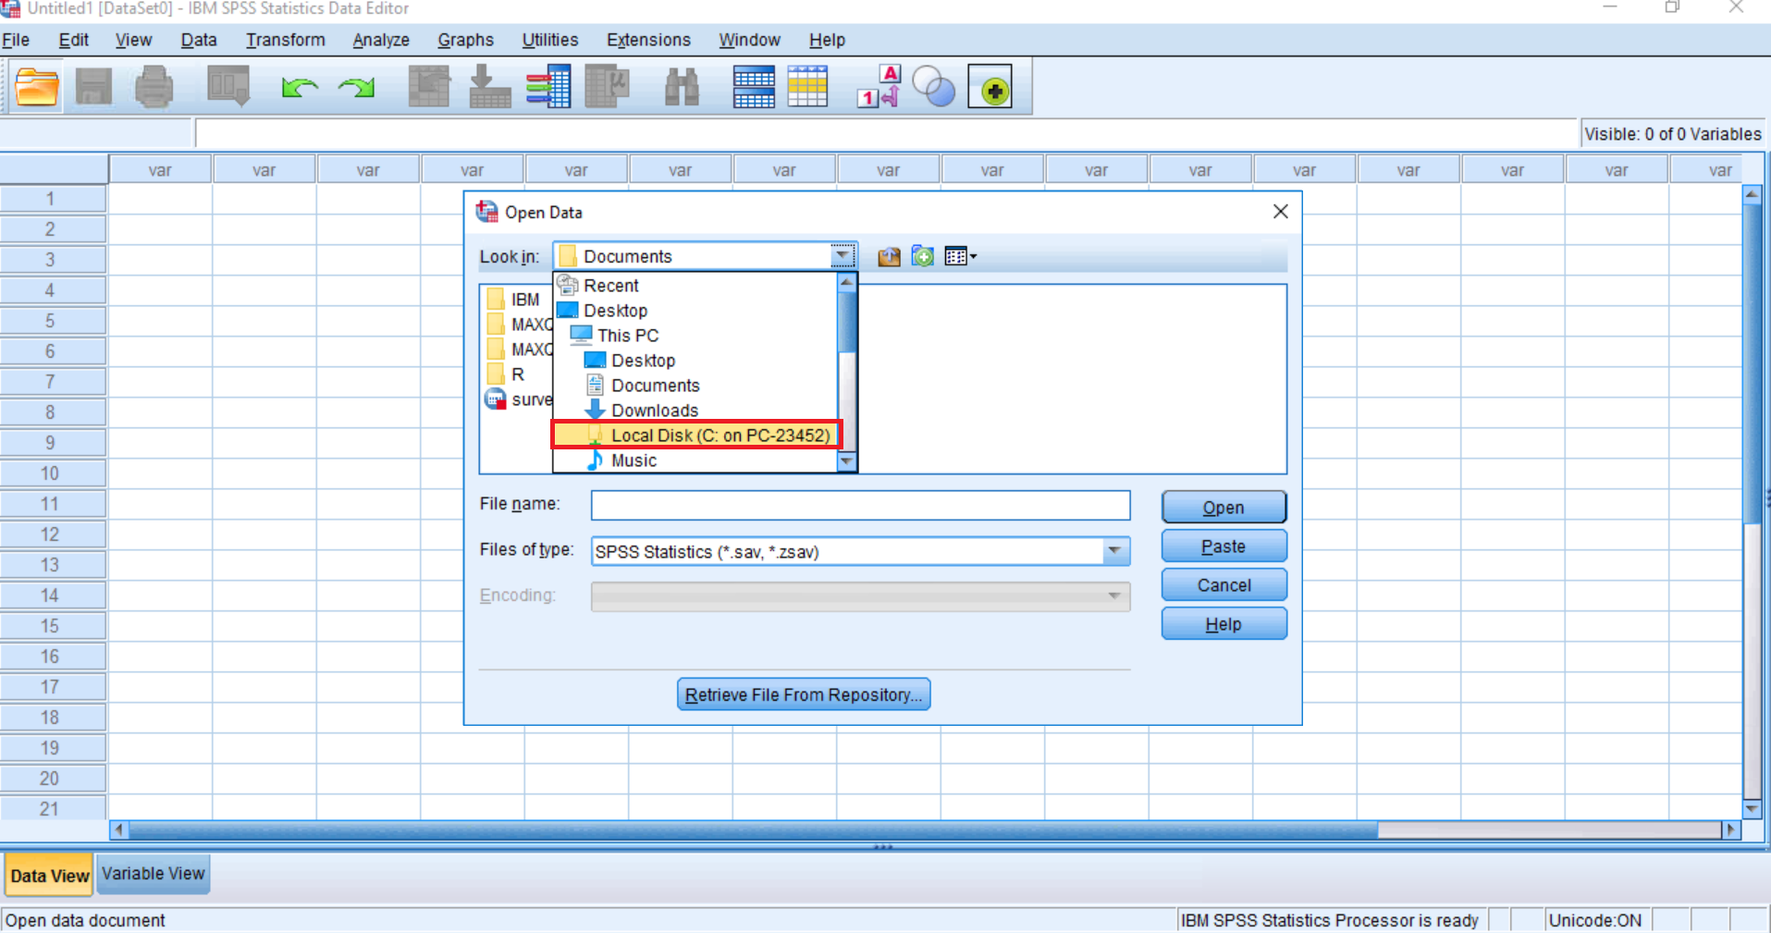Image resolution: width=1771 pixels, height=933 pixels.
Task: Click the up arrow of the dropdown list scrollbar
Action: click(846, 283)
